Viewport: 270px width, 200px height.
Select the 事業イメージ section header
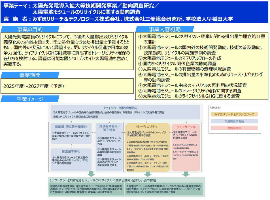[30, 99]
